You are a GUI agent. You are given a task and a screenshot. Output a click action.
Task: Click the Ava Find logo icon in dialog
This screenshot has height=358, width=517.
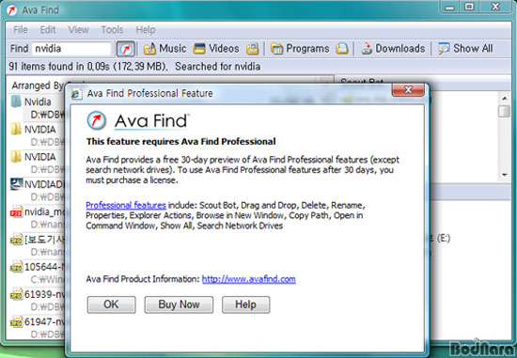(97, 120)
